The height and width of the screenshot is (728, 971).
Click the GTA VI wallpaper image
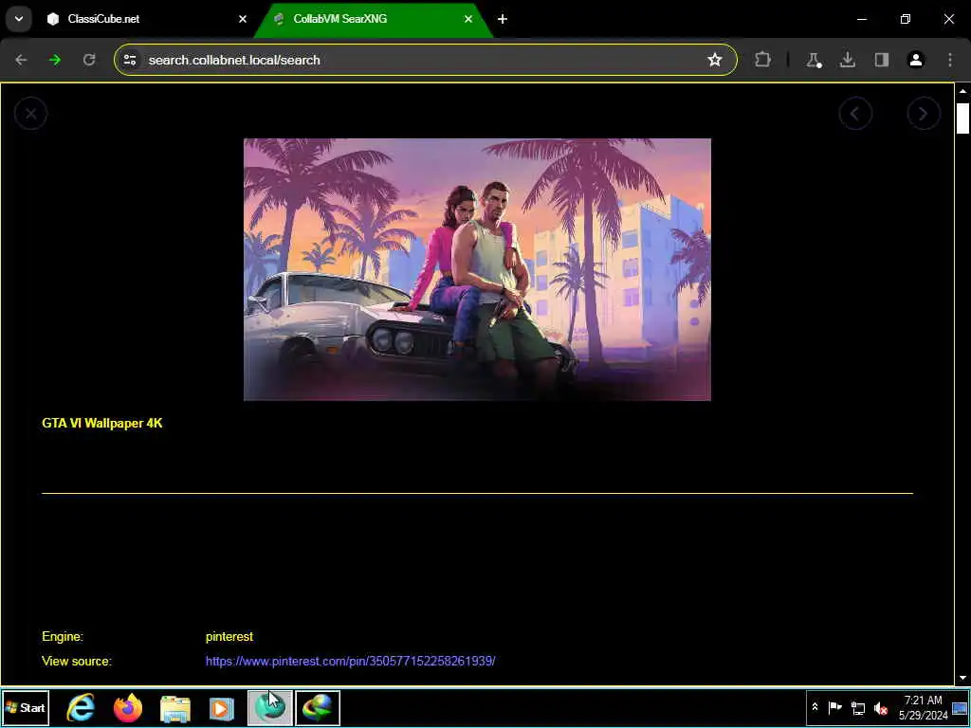click(477, 269)
